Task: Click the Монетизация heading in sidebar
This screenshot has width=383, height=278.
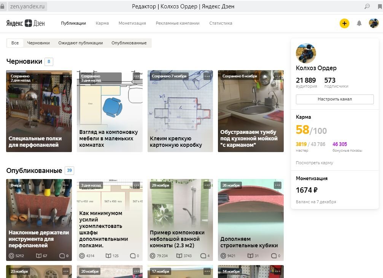Action: coord(311,178)
